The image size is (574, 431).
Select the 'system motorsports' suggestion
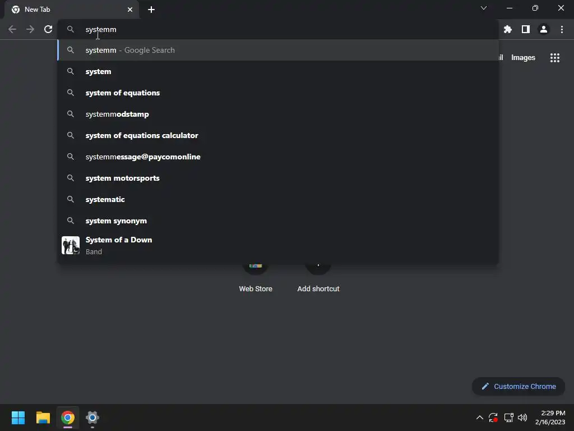(x=278, y=178)
